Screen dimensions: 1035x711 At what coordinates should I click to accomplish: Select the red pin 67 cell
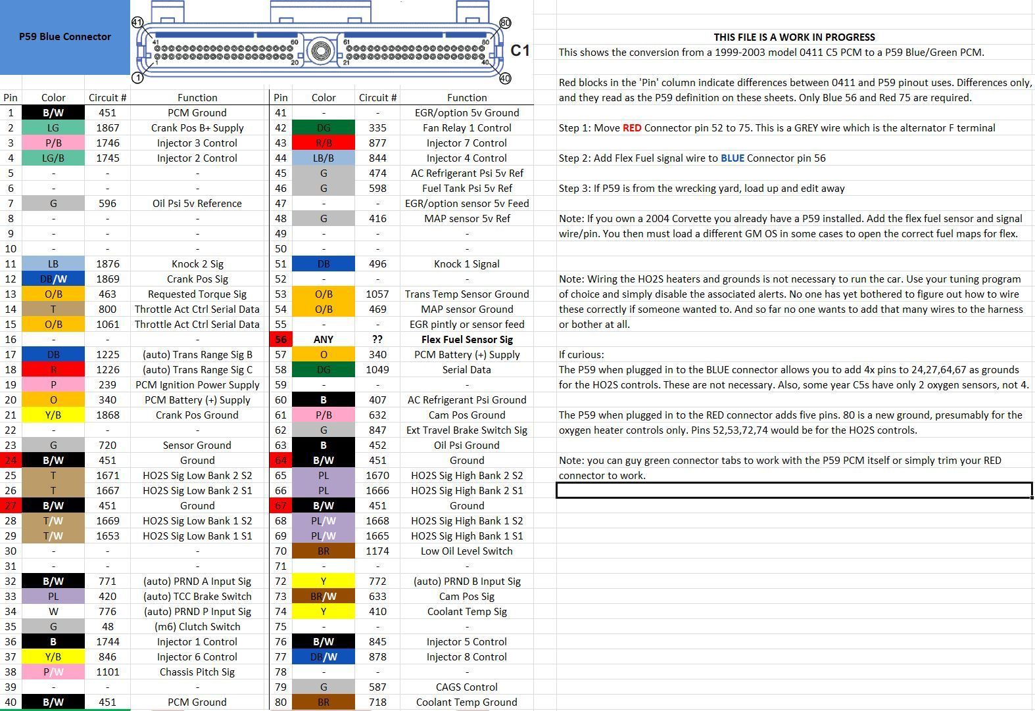tap(281, 506)
